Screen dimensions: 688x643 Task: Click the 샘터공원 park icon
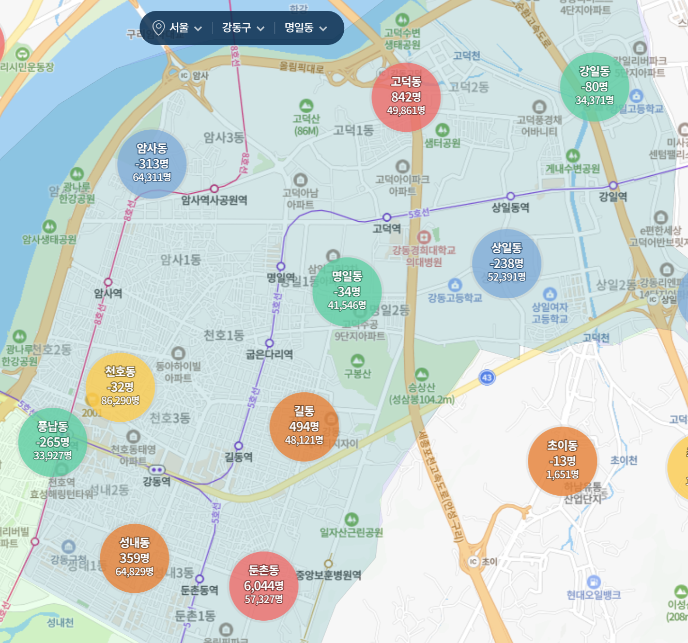(x=442, y=130)
